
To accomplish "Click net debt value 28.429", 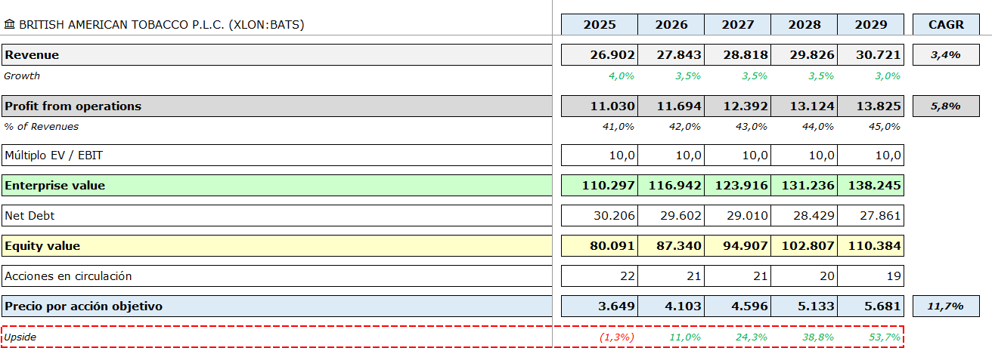I will pos(804,216).
